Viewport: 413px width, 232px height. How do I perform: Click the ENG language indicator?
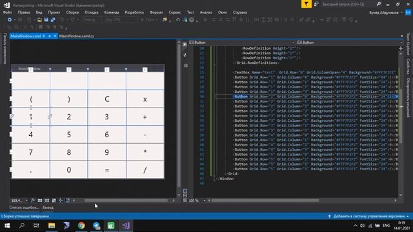[386, 226]
